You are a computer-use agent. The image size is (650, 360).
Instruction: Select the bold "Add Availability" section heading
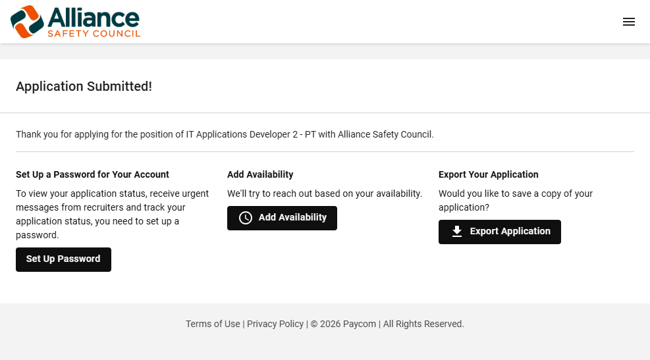click(260, 174)
